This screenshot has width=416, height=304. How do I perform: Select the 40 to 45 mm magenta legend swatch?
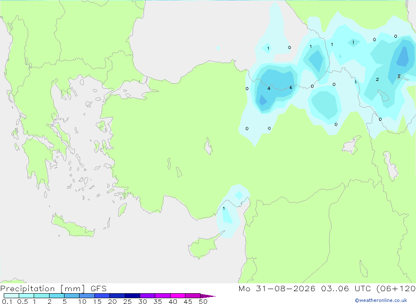pos(178,296)
